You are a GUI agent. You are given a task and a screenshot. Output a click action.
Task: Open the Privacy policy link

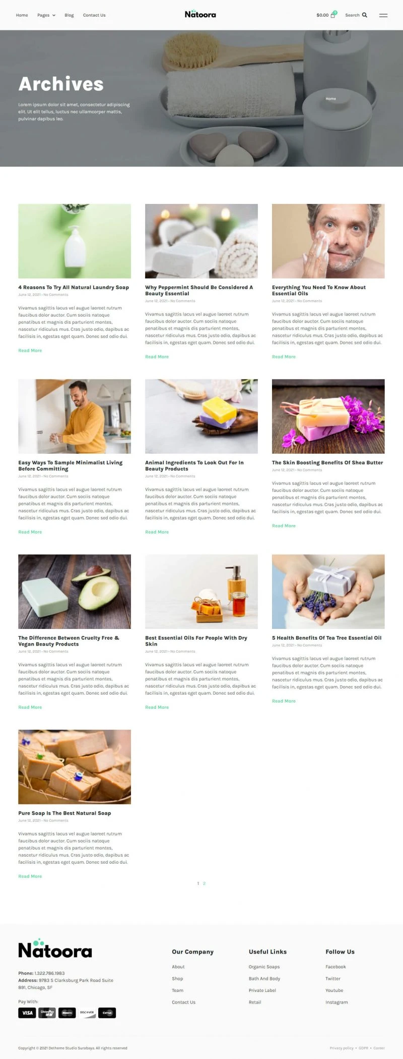coord(342,1048)
